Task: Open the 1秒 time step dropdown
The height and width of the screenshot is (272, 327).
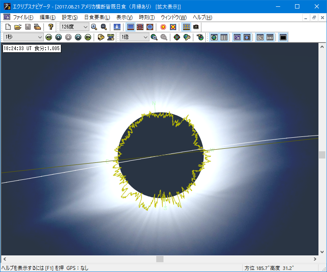Action: [x=39, y=37]
